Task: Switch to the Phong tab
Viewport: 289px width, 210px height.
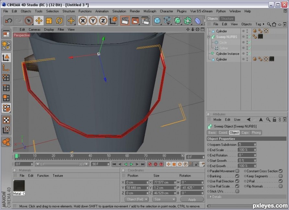Action: (256, 133)
